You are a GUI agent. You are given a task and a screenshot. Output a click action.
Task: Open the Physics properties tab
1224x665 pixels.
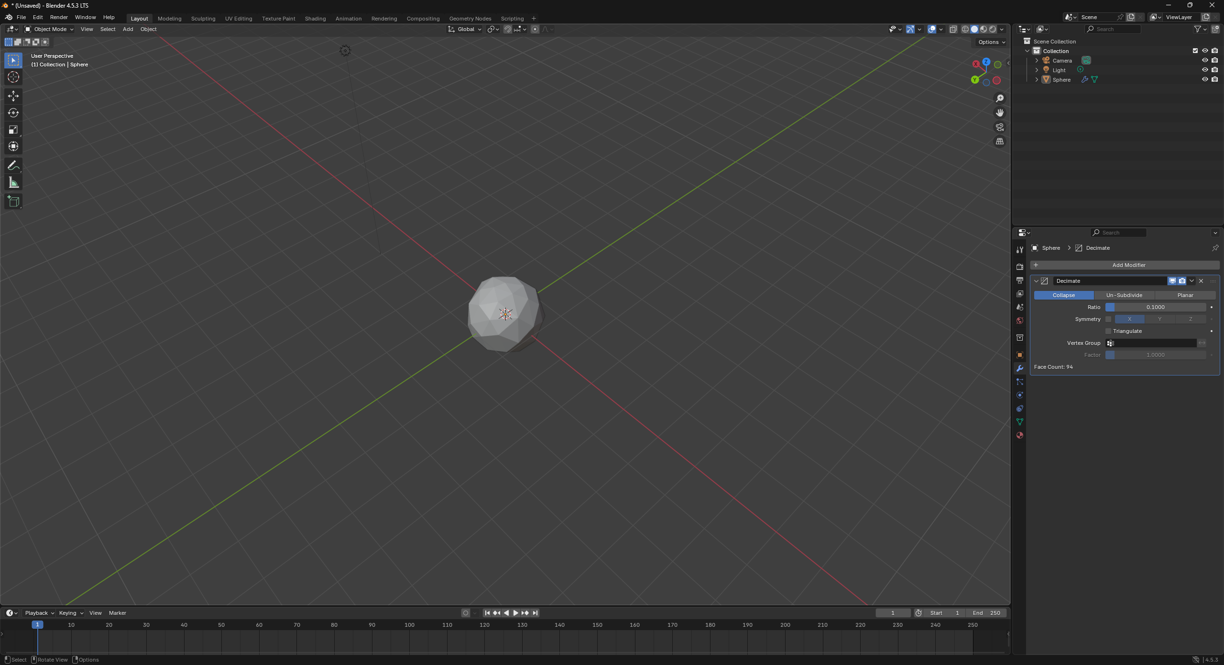tap(1020, 395)
